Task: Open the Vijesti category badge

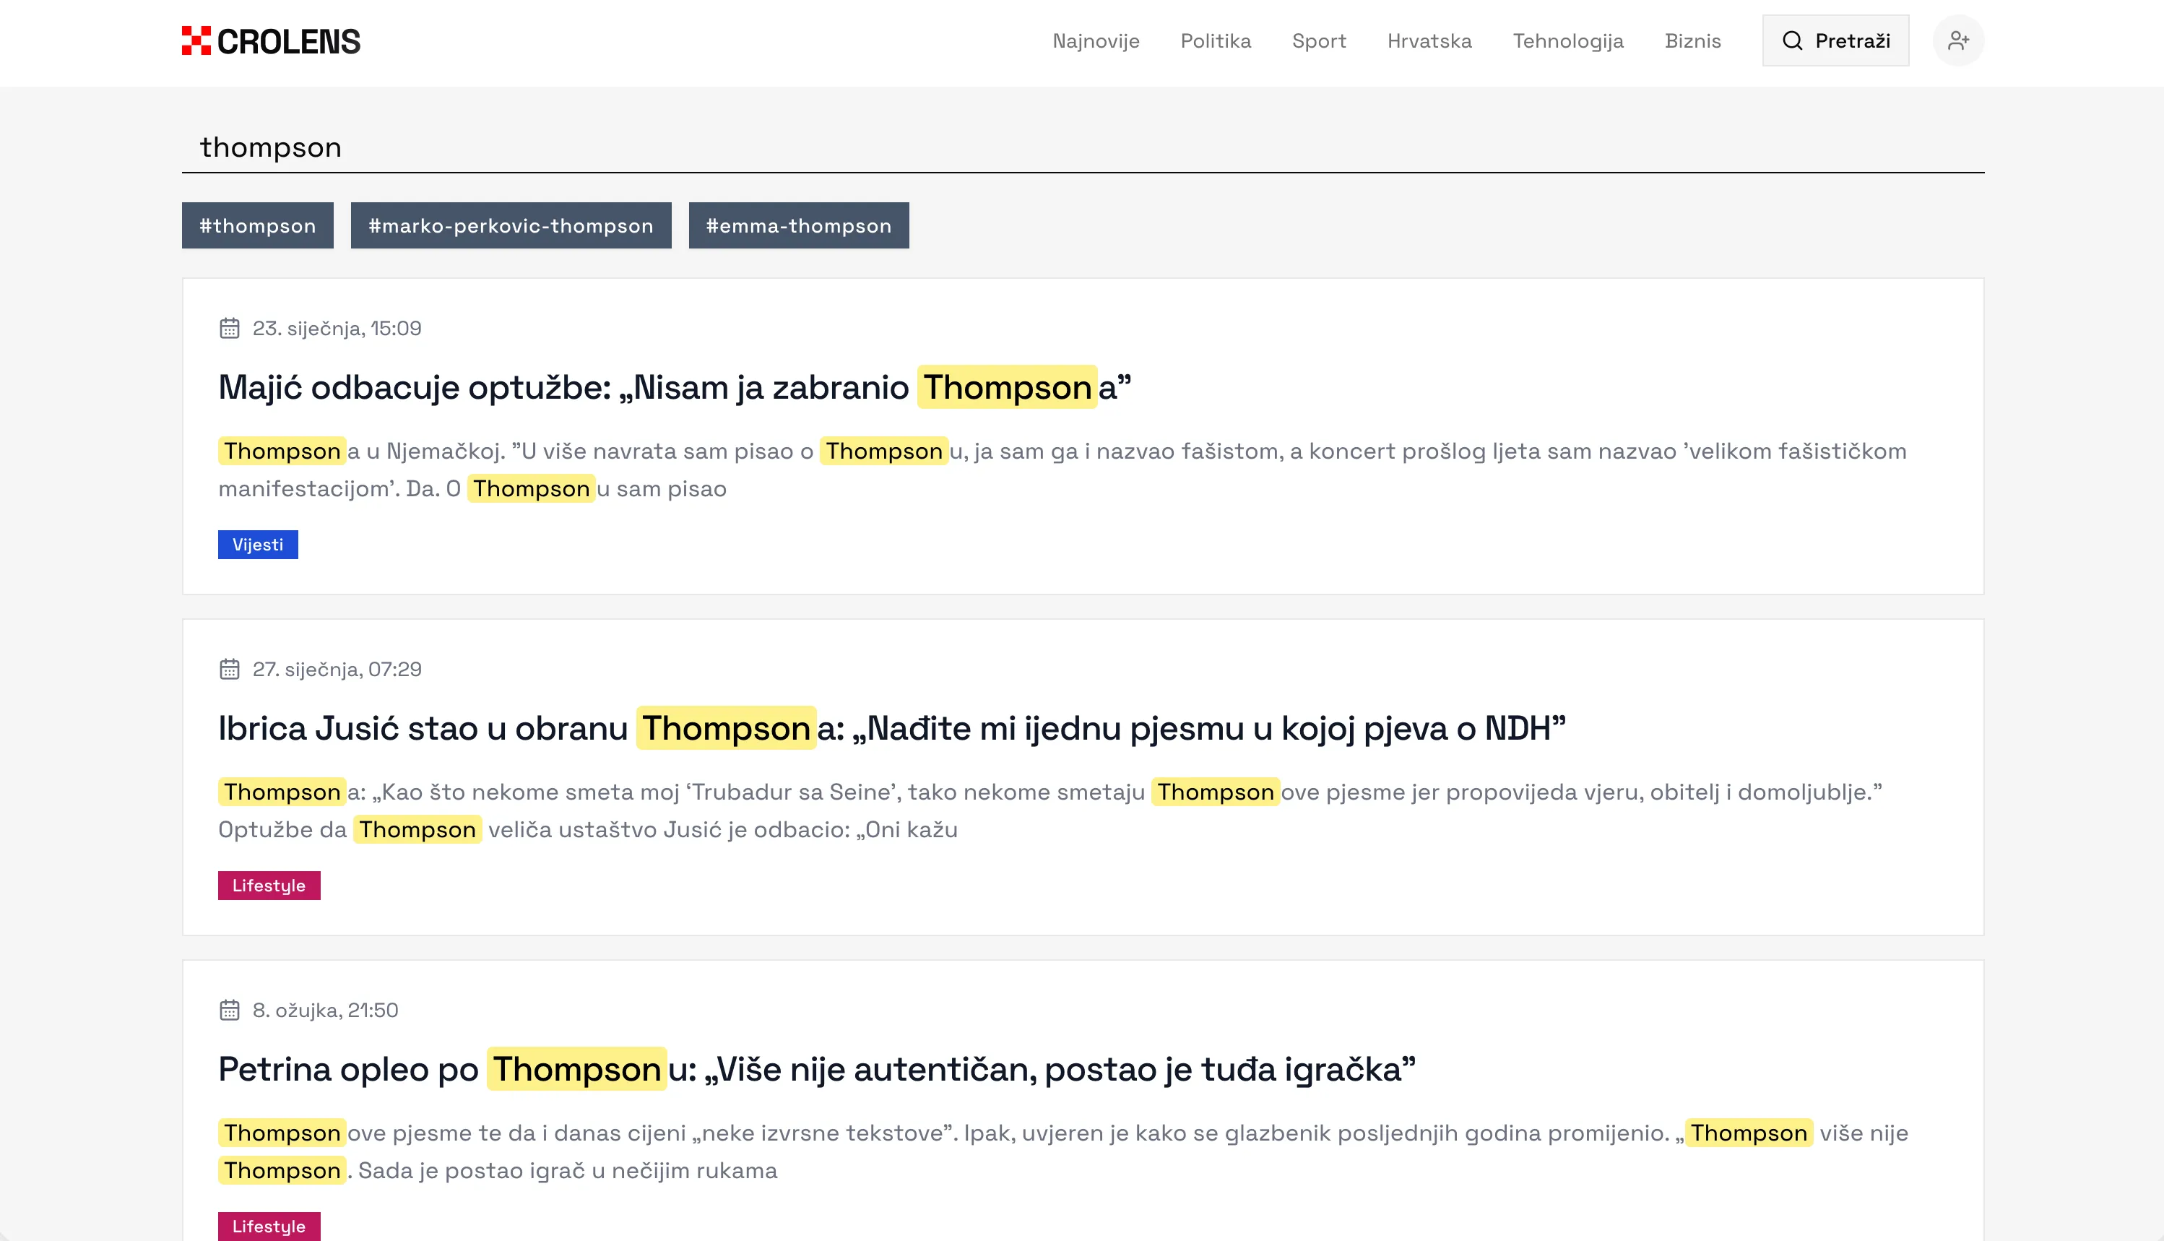Action: point(257,544)
